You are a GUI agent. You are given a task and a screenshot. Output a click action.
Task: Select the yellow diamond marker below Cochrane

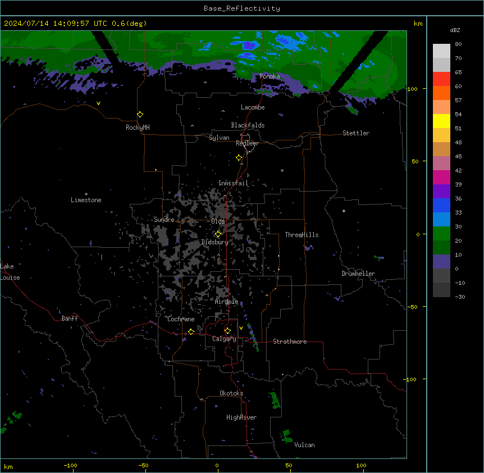(x=191, y=331)
